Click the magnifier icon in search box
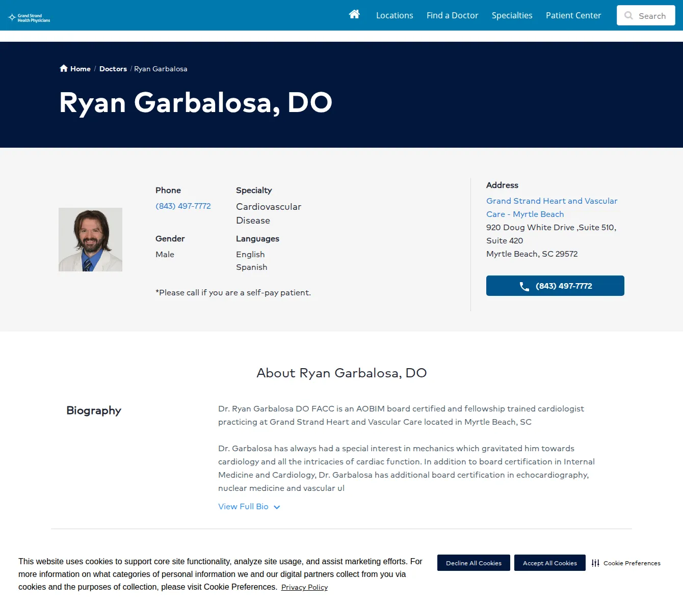The image size is (683, 606). tap(628, 16)
